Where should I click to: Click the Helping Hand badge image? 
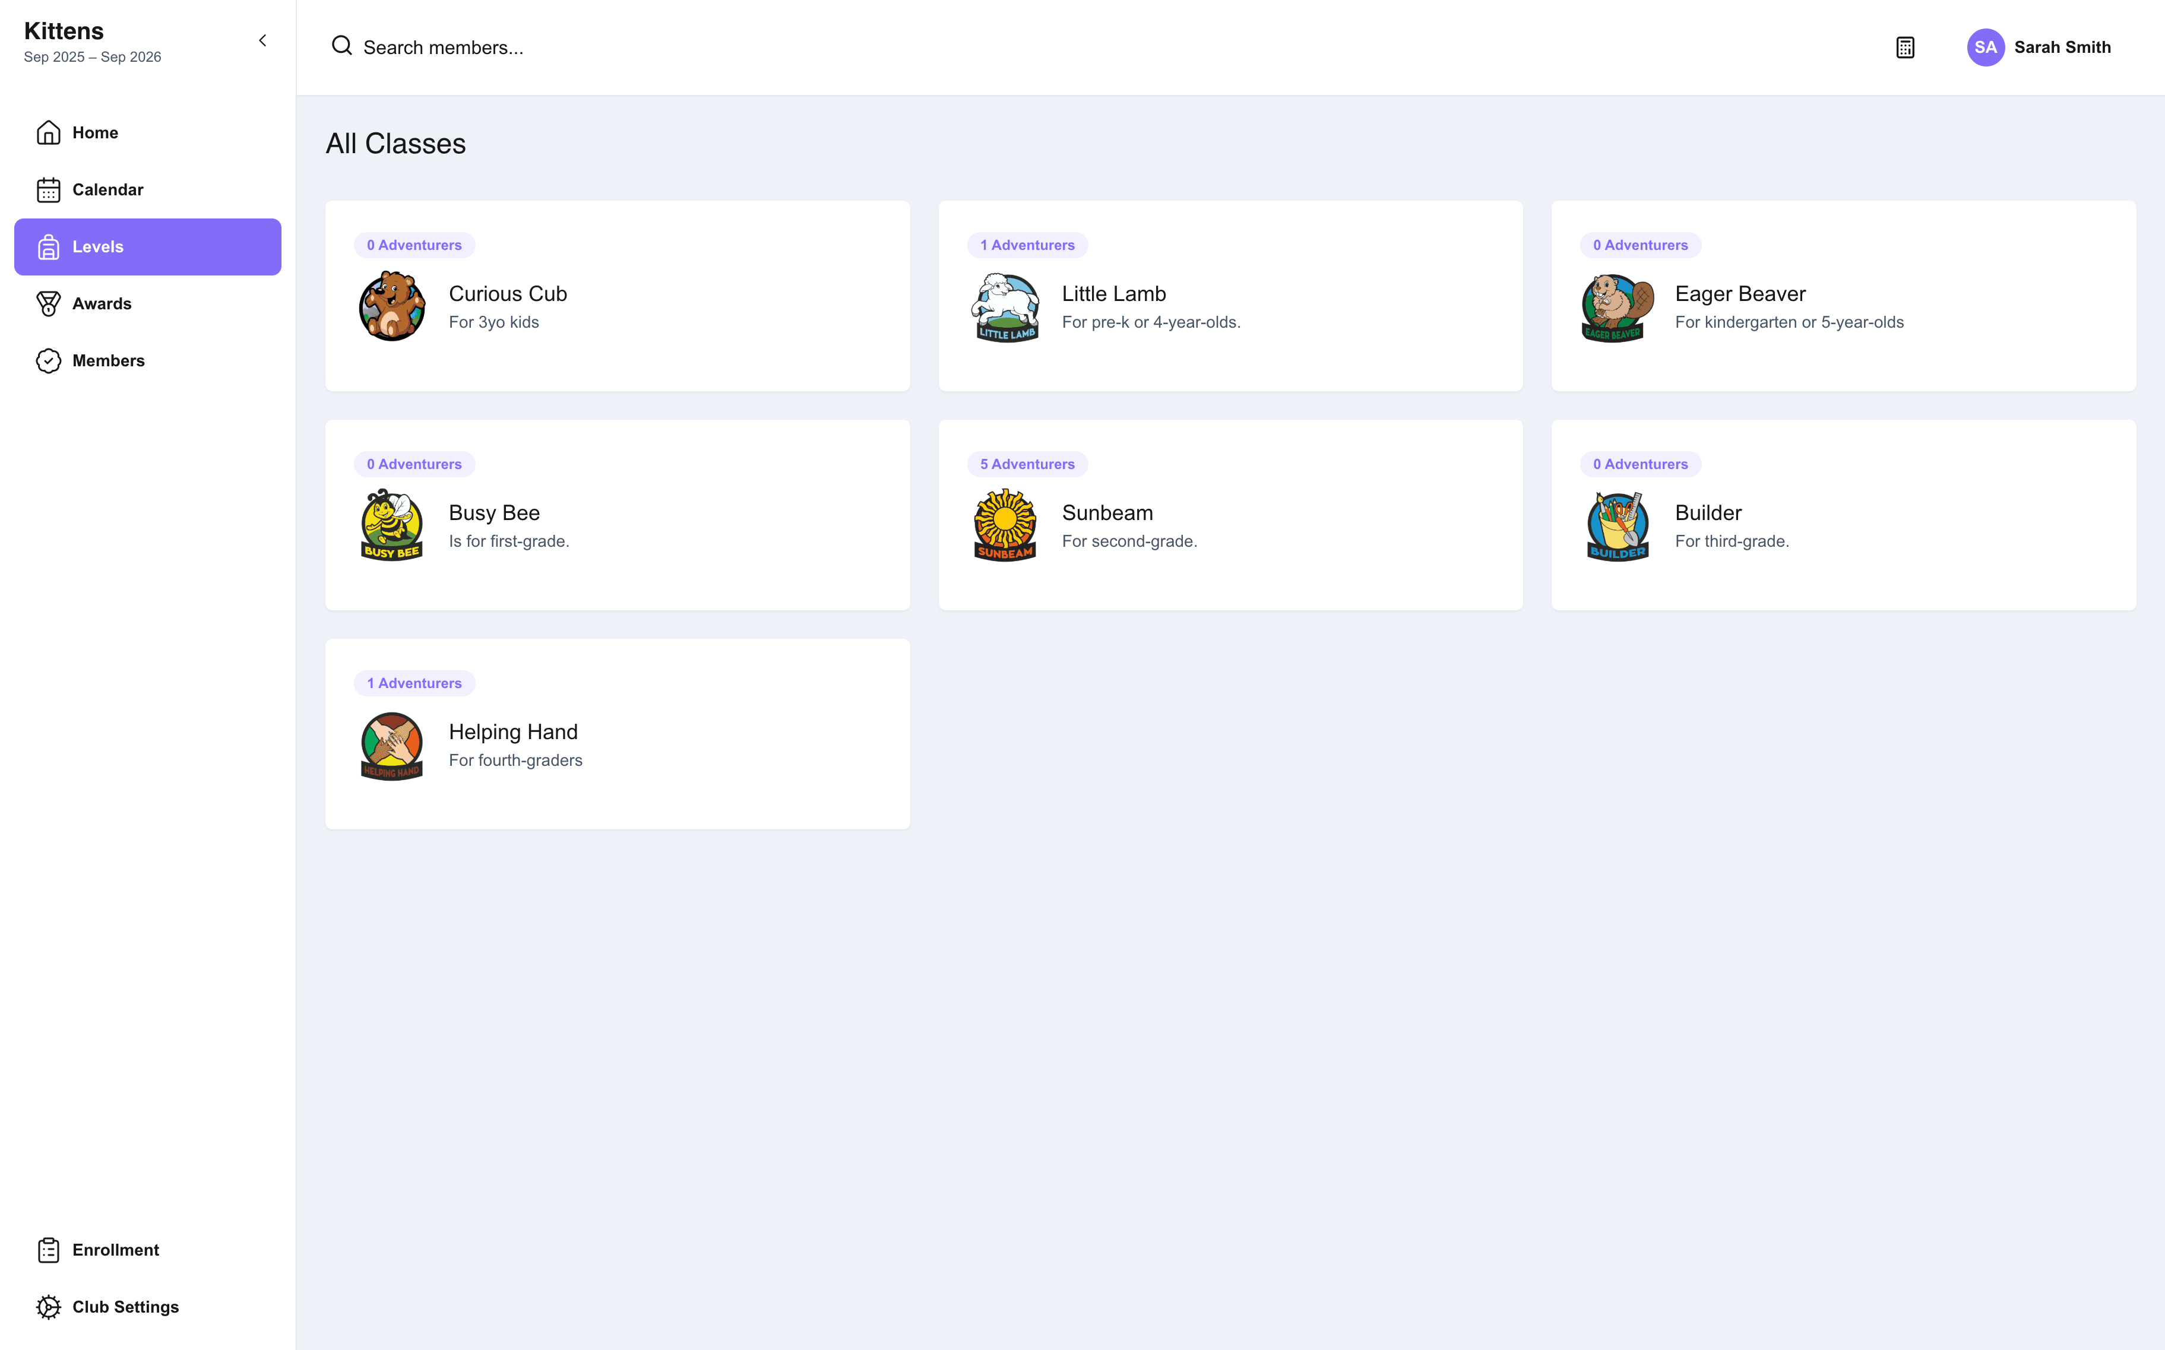(392, 746)
